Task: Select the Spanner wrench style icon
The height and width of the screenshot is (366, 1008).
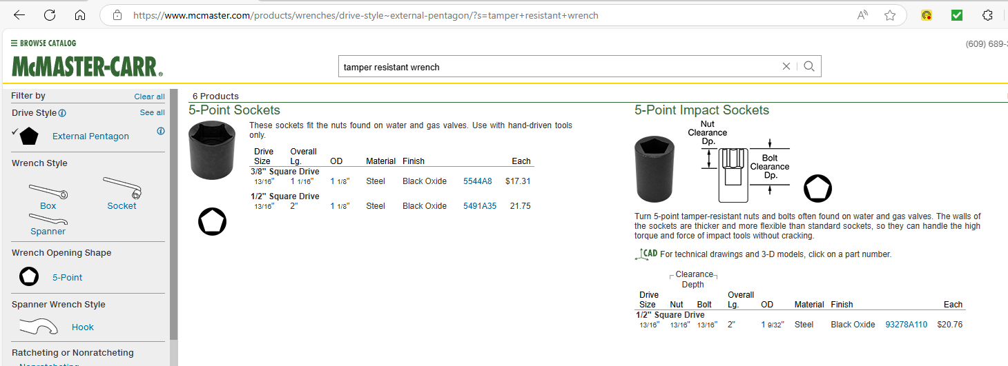Action: tap(48, 219)
